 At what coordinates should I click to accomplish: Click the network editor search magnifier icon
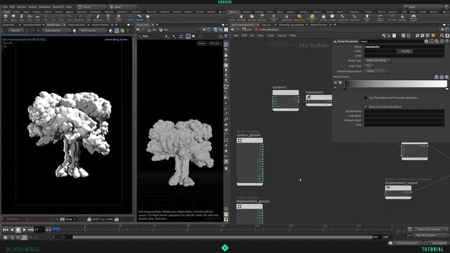click(x=442, y=36)
